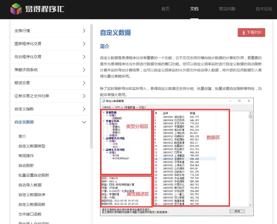Viewport: 277px width, 224px height.
Task: Click the 自定义数据管理 dialog screenshot image
Action: pos(177,157)
